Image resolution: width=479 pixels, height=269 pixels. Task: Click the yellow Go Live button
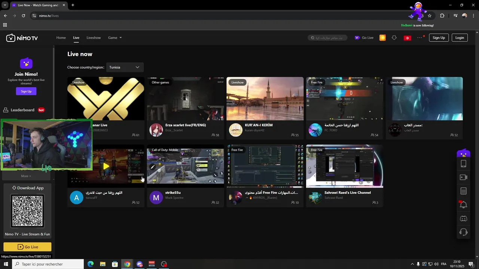click(x=27, y=247)
